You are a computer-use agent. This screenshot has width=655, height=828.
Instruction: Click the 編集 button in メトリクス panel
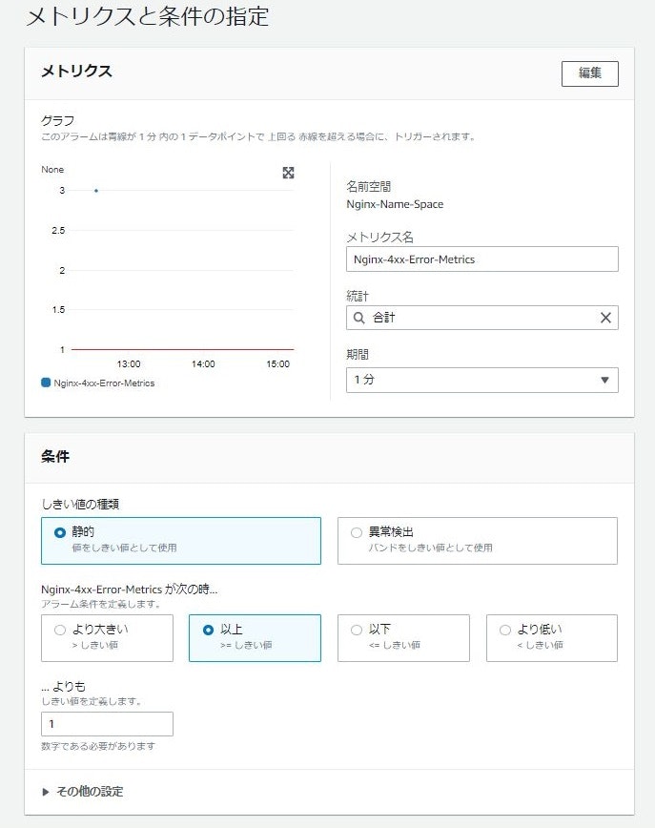pos(589,73)
